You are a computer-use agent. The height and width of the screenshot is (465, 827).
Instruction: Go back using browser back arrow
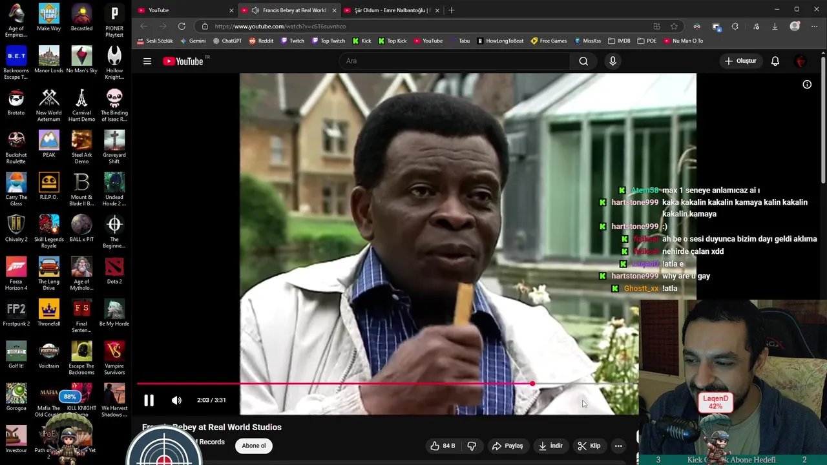(x=143, y=26)
